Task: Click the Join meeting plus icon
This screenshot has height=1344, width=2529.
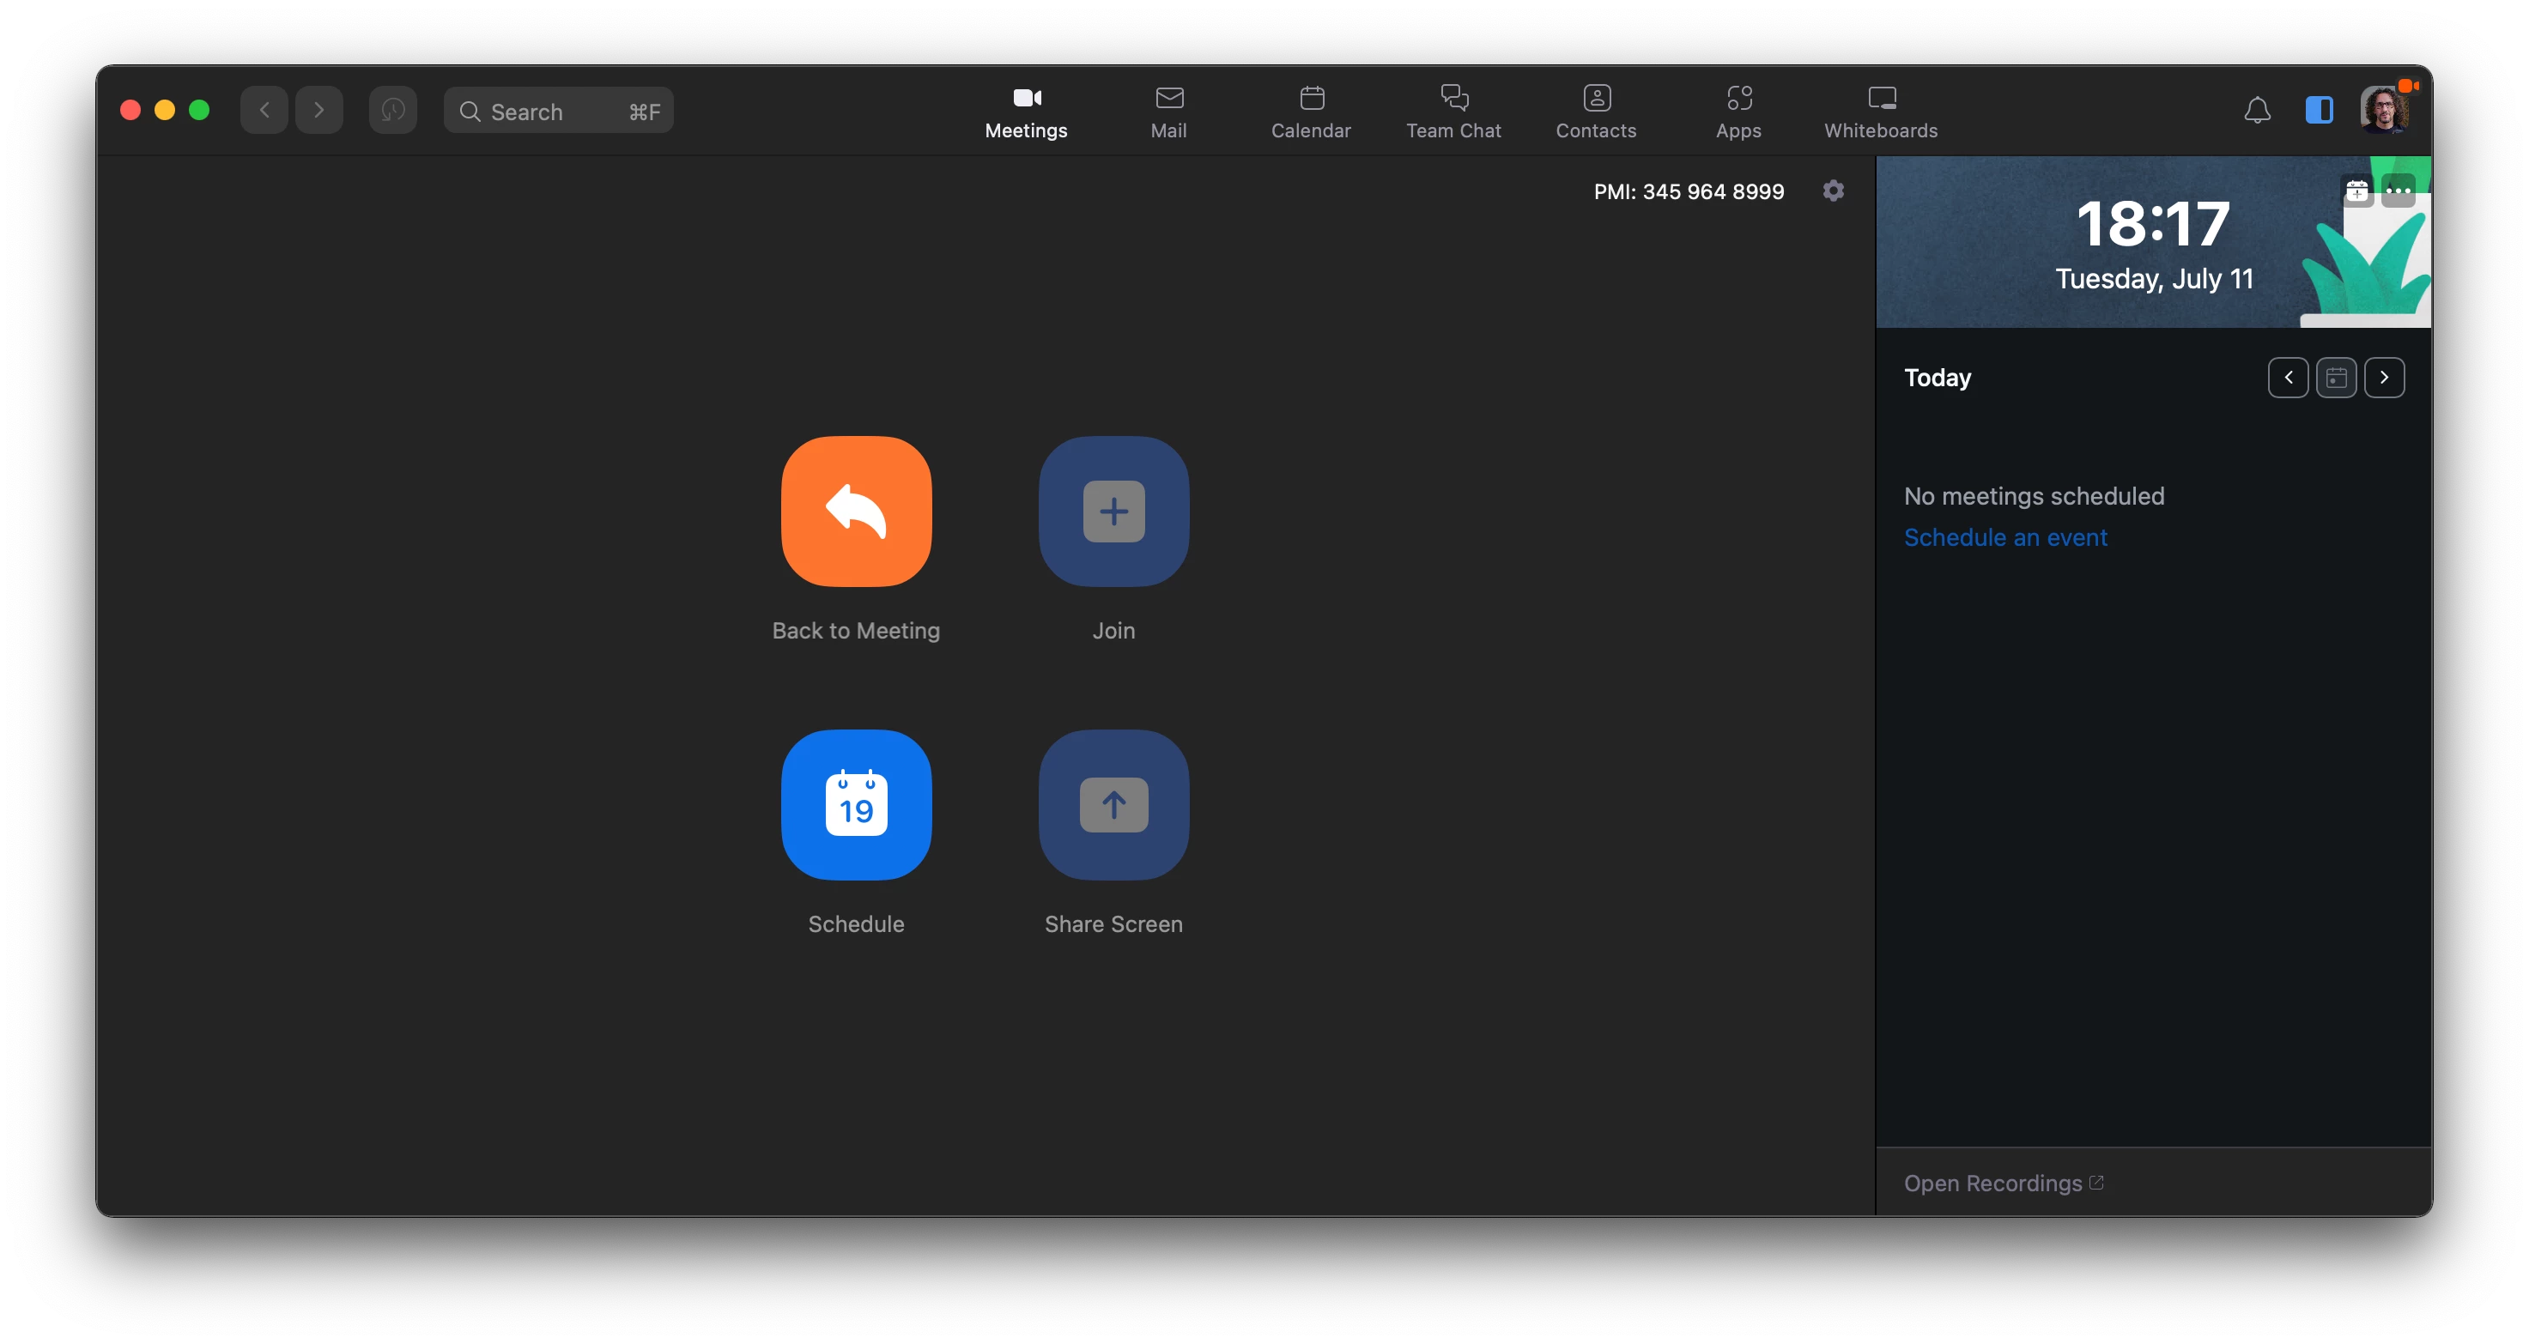Action: (x=1113, y=511)
